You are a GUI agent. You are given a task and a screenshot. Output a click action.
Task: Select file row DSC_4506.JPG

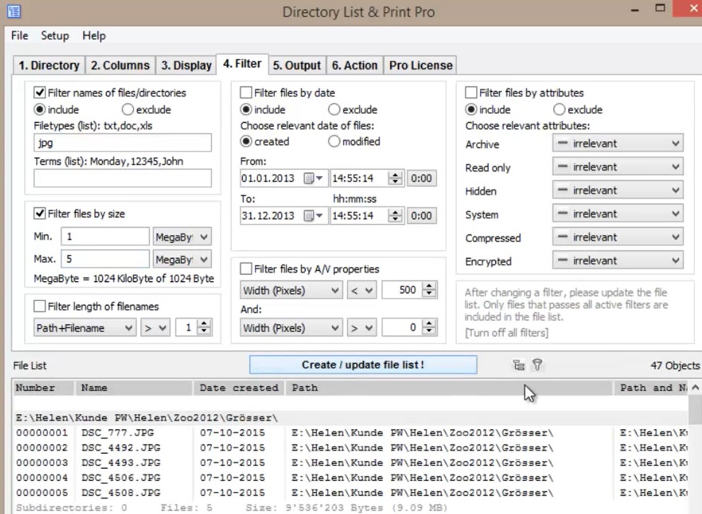click(x=351, y=478)
